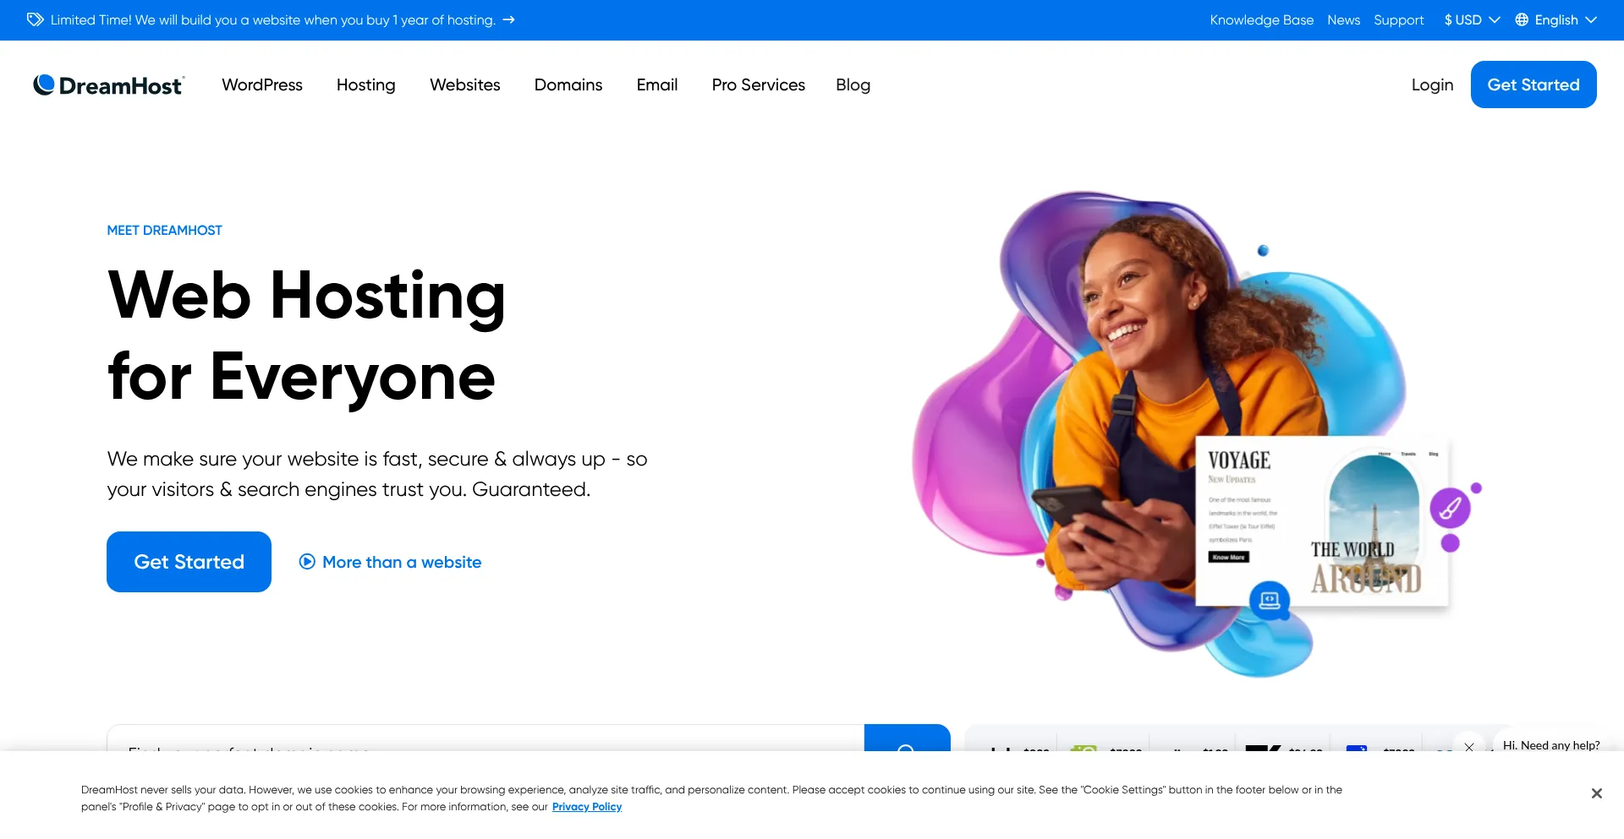Click the play icon beside More than a website
Screen dimensions: 1624x839
pyautogui.click(x=307, y=562)
